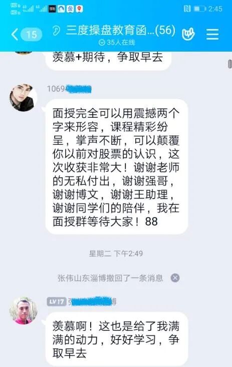Tap the rock-hand gesture icon

pos(188,35)
